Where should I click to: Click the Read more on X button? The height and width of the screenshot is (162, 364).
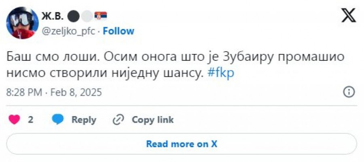pos(182,144)
